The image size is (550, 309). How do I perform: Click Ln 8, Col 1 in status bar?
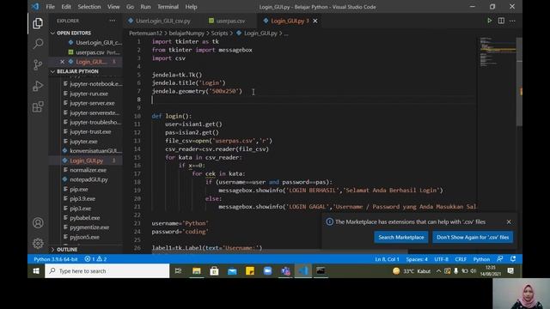click(387, 259)
